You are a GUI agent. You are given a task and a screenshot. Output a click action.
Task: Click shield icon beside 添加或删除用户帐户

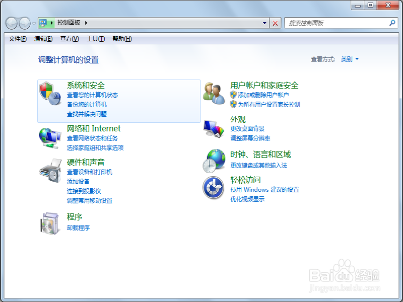[233, 95]
